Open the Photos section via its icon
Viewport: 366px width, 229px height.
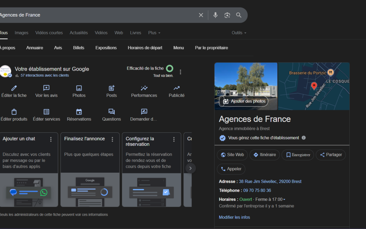coord(79,88)
